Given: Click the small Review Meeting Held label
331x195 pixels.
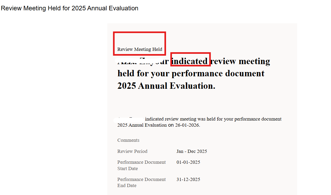Looking at the screenshot, I should pos(140,49).
